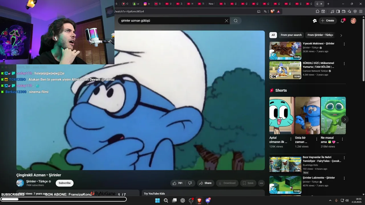This screenshot has width=365, height=205.
Task: Toggle the browser sidebar panel
Action: click(338, 11)
